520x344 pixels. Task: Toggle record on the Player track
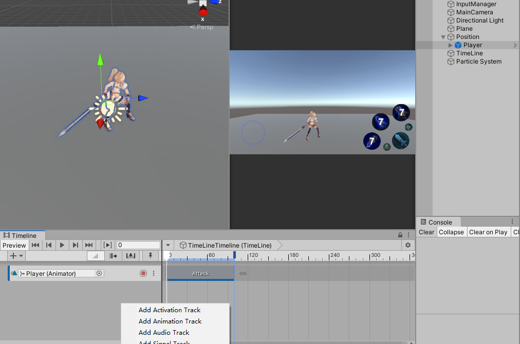tap(143, 273)
